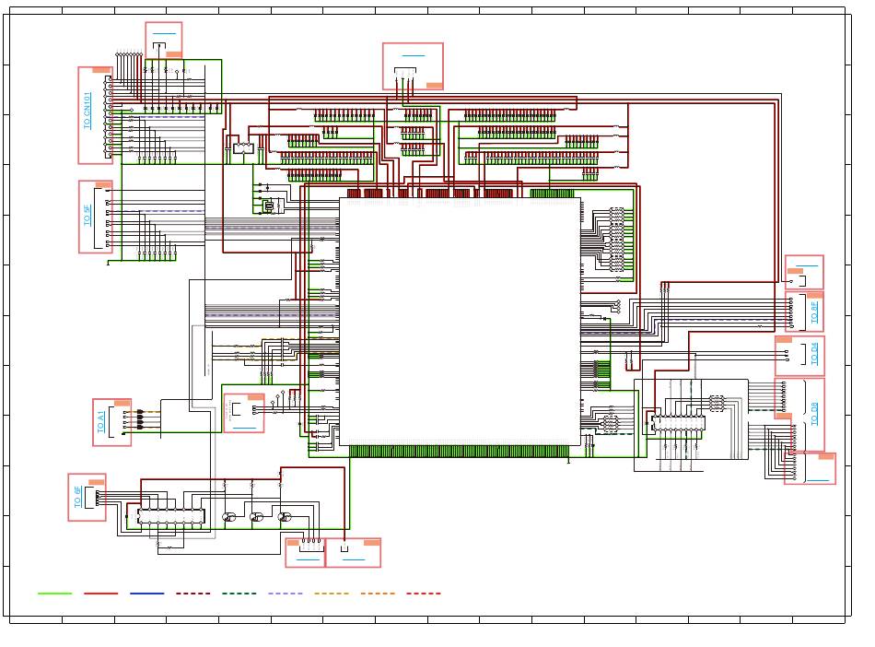Select the connector box right of TO A1
Screen dimensions: 875x647
244,413
